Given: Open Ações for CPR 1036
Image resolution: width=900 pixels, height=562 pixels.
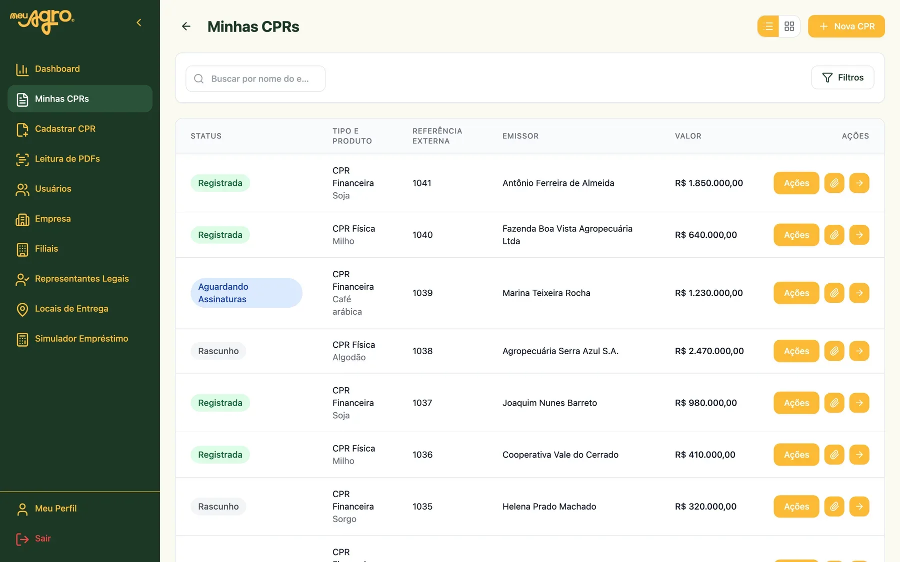Looking at the screenshot, I should pos(796,455).
